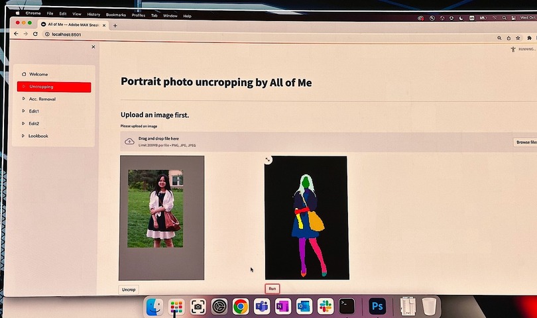537x318 pixels.
Task: Go back in Chrome browser history
Action: coord(16,34)
